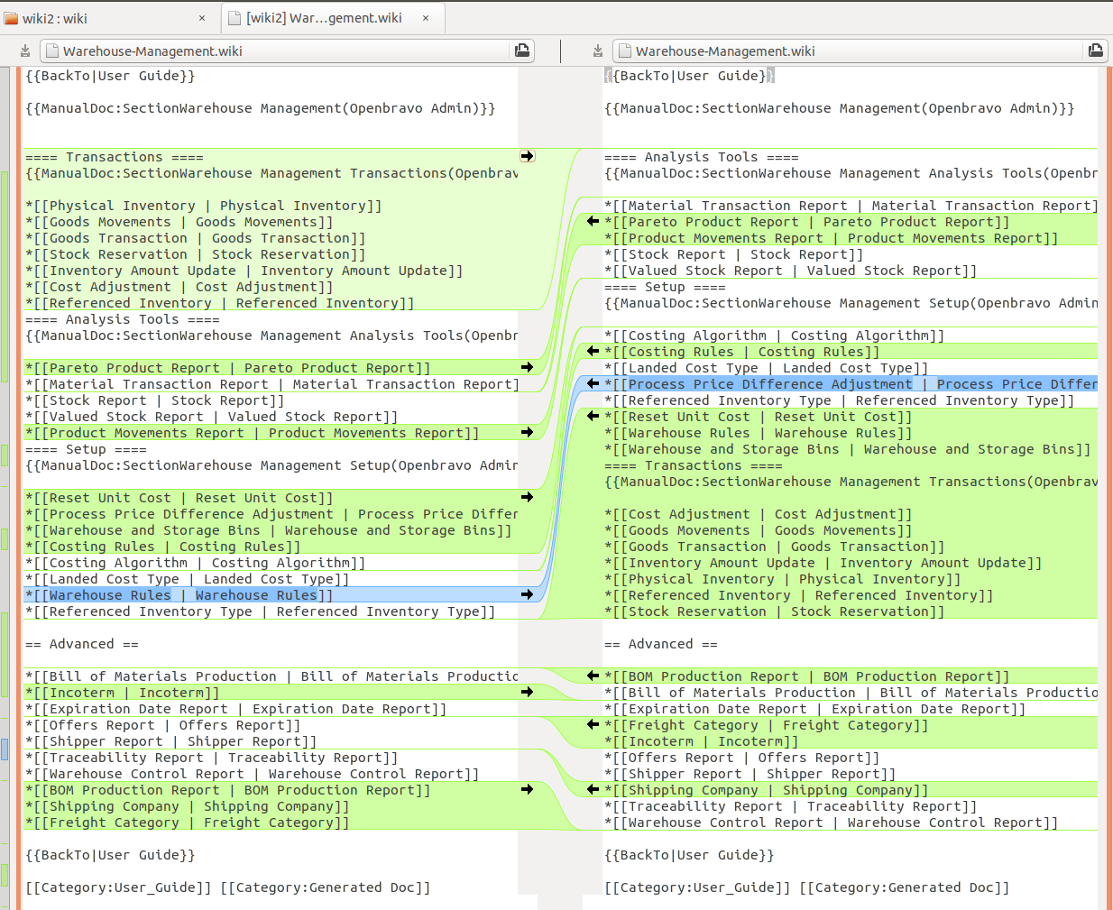
Task: Push left Pareto Product Report line rightward
Action: click(x=527, y=368)
